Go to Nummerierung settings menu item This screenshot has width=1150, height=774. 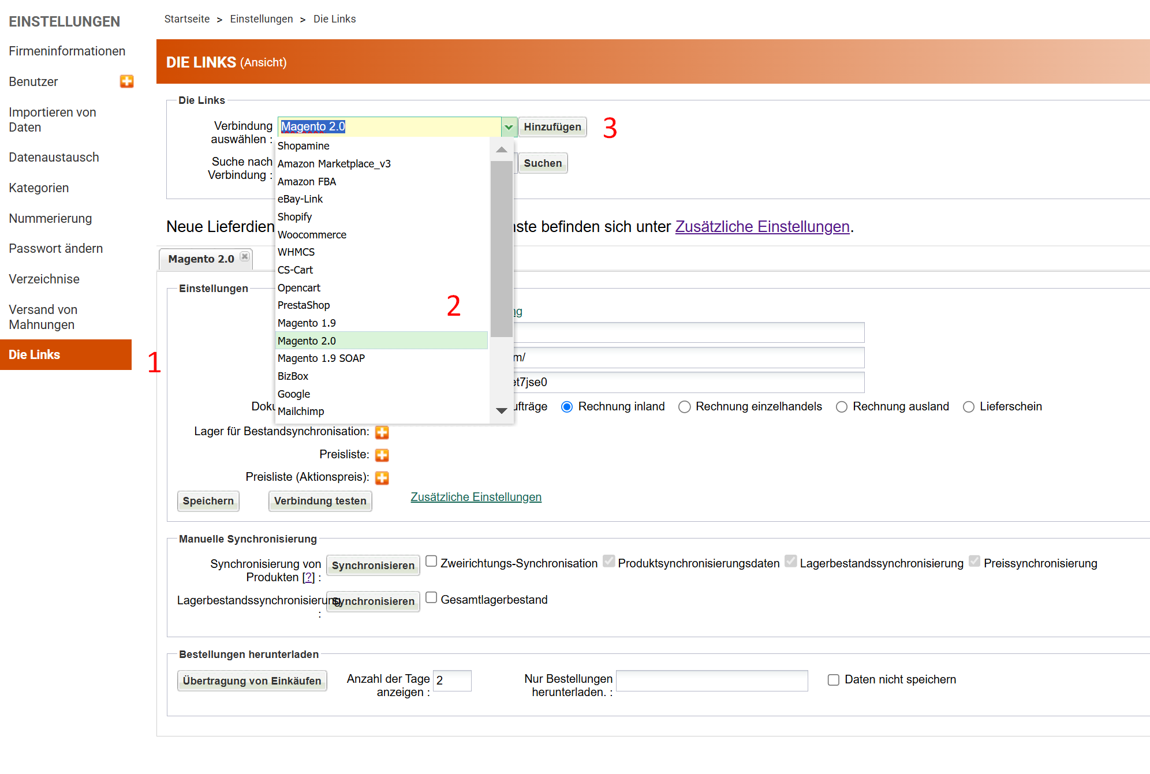[x=50, y=219]
